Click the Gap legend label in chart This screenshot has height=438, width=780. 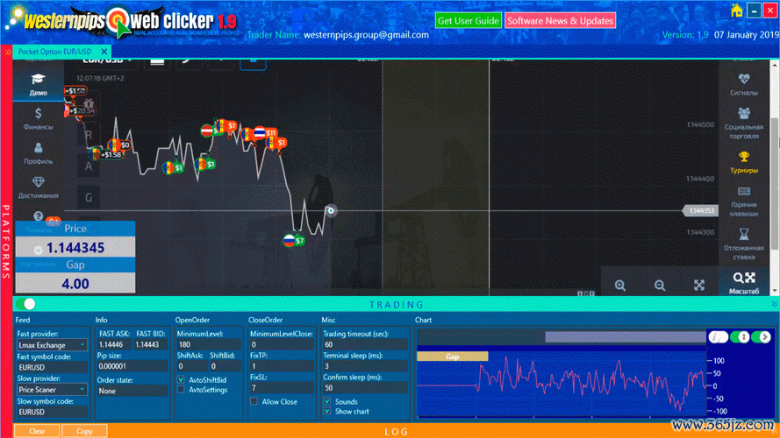coord(452,357)
